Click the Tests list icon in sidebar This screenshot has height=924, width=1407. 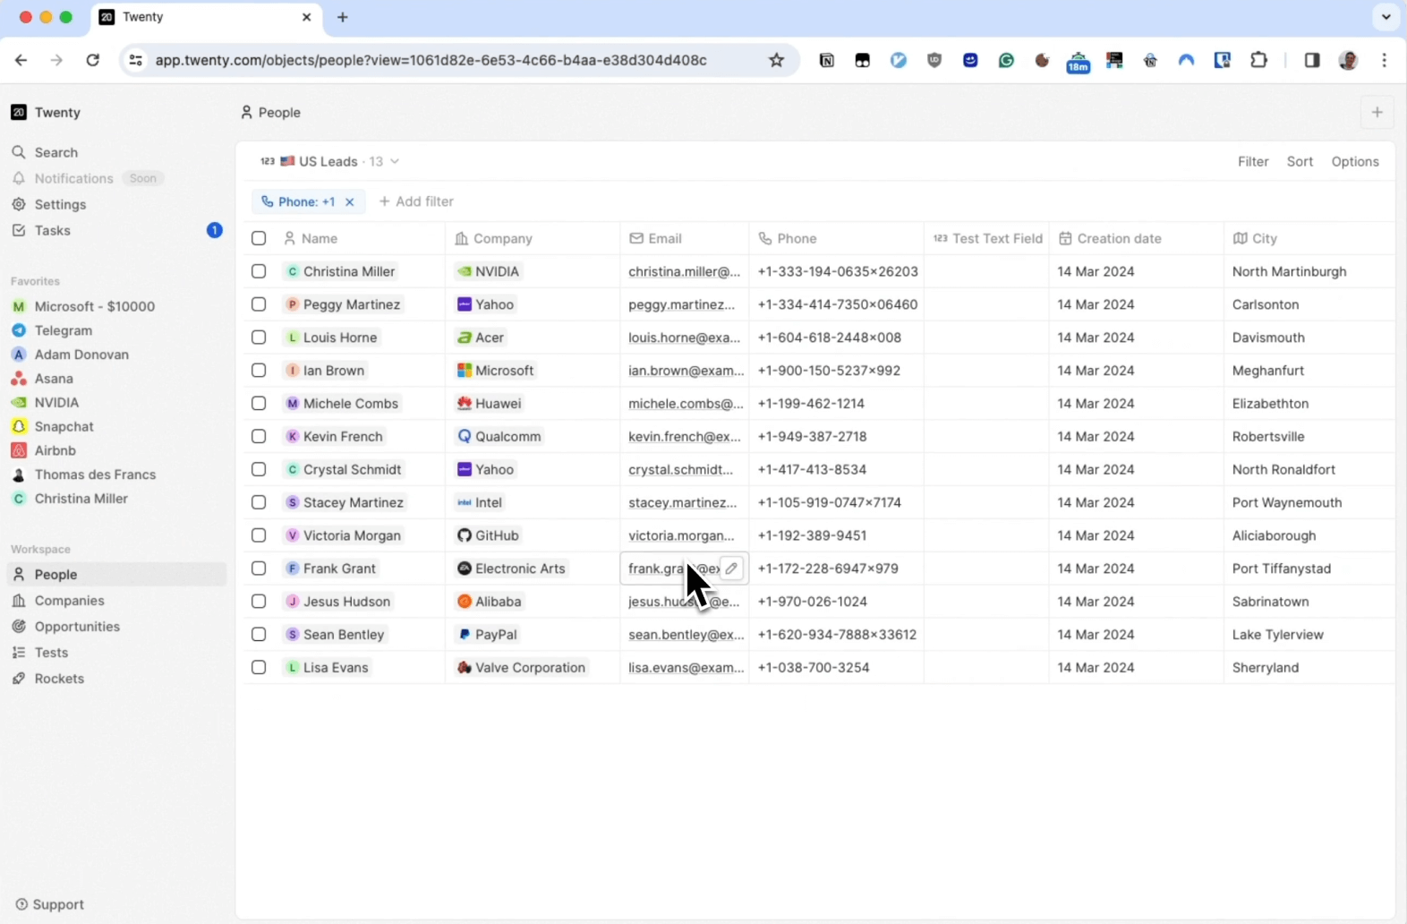pyautogui.click(x=18, y=653)
